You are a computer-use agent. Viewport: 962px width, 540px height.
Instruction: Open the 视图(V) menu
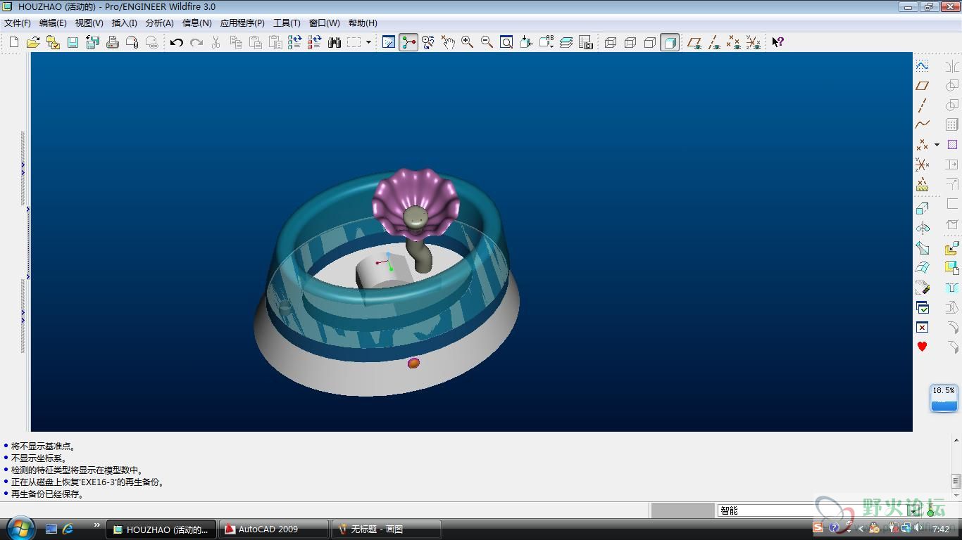coord(89,23)
